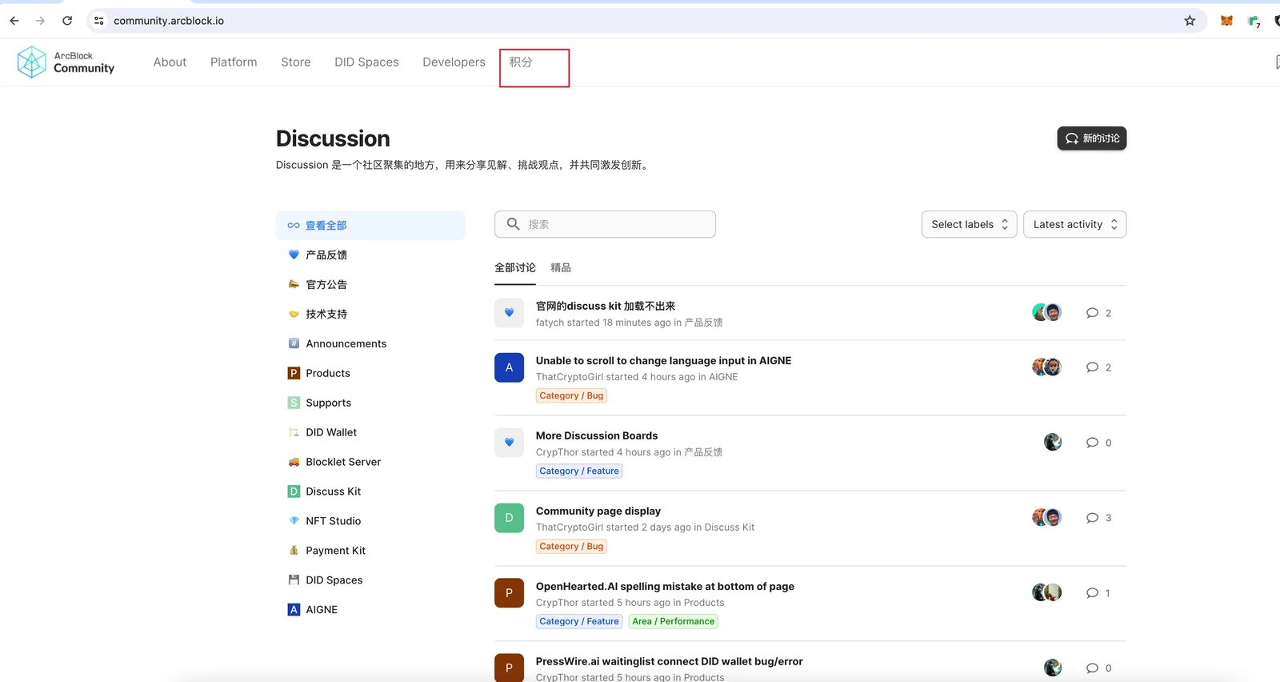Click the diamond icon beside NFT Studio
1280x682 pixels.
click(x=294, y=521)
